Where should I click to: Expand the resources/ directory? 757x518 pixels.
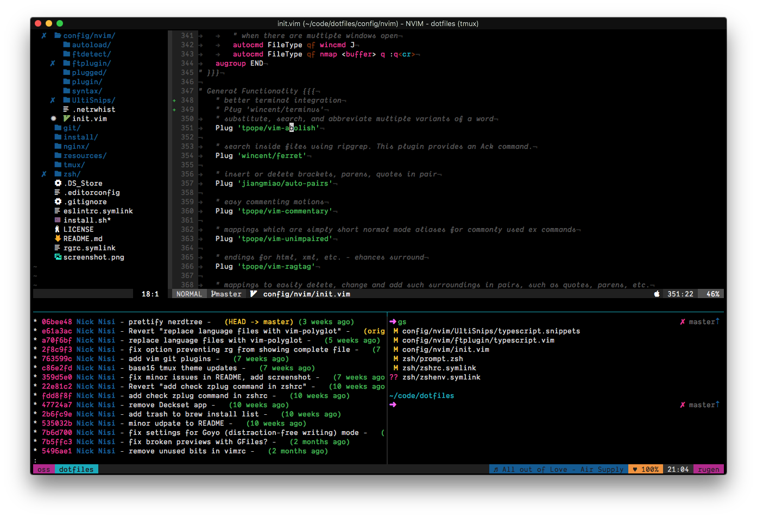(x=85, y=156)
